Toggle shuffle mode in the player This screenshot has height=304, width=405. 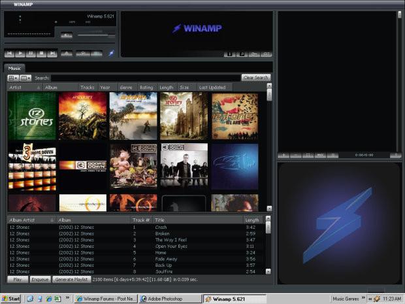[83, 54]
